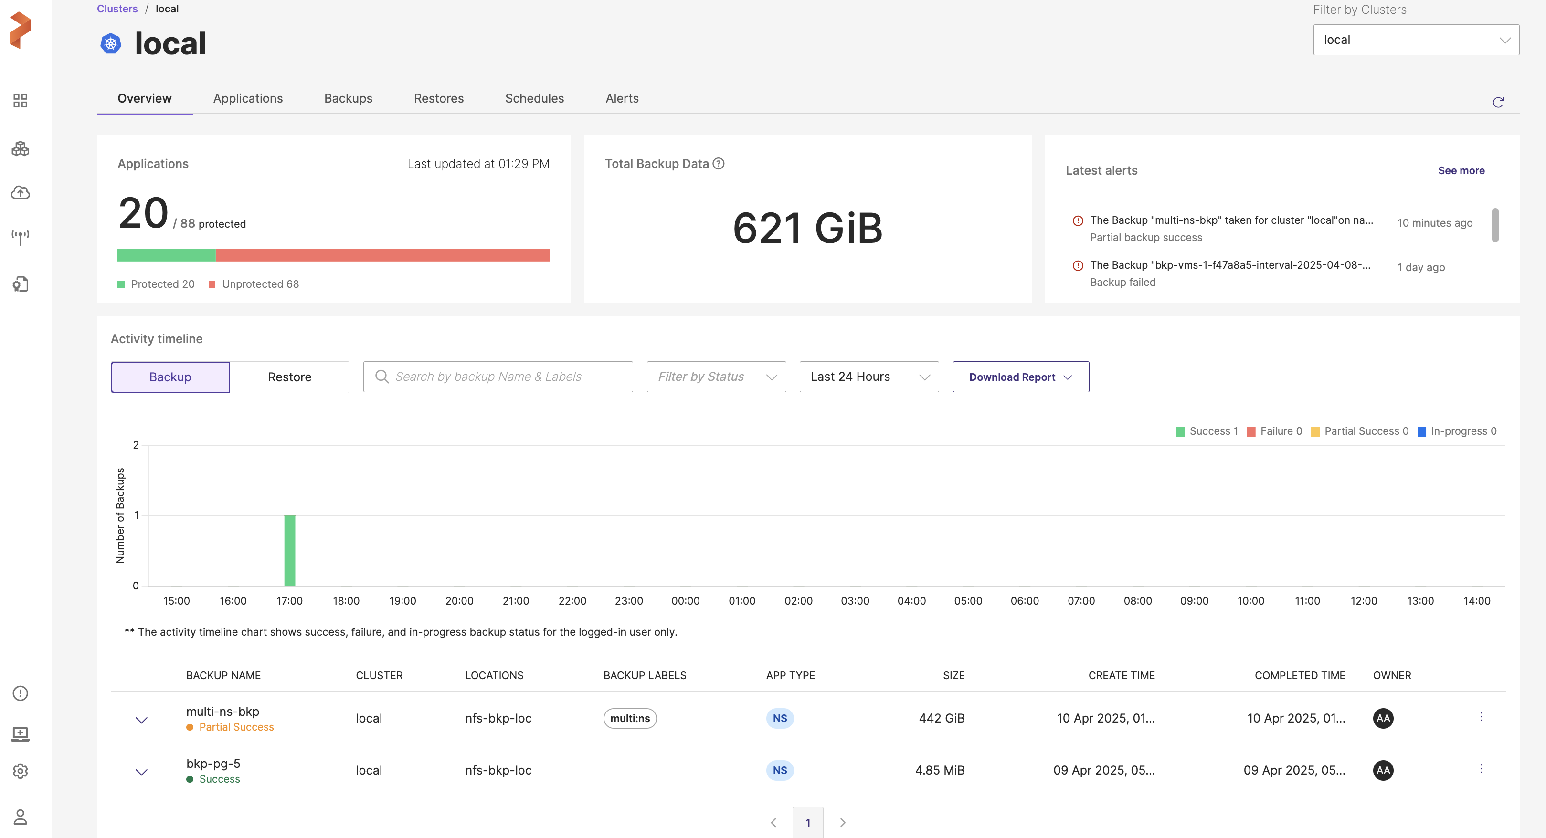1546x838 pixels.
Task: Open the dashboard grid icon in sidebar
Action: tap(21, 100)
